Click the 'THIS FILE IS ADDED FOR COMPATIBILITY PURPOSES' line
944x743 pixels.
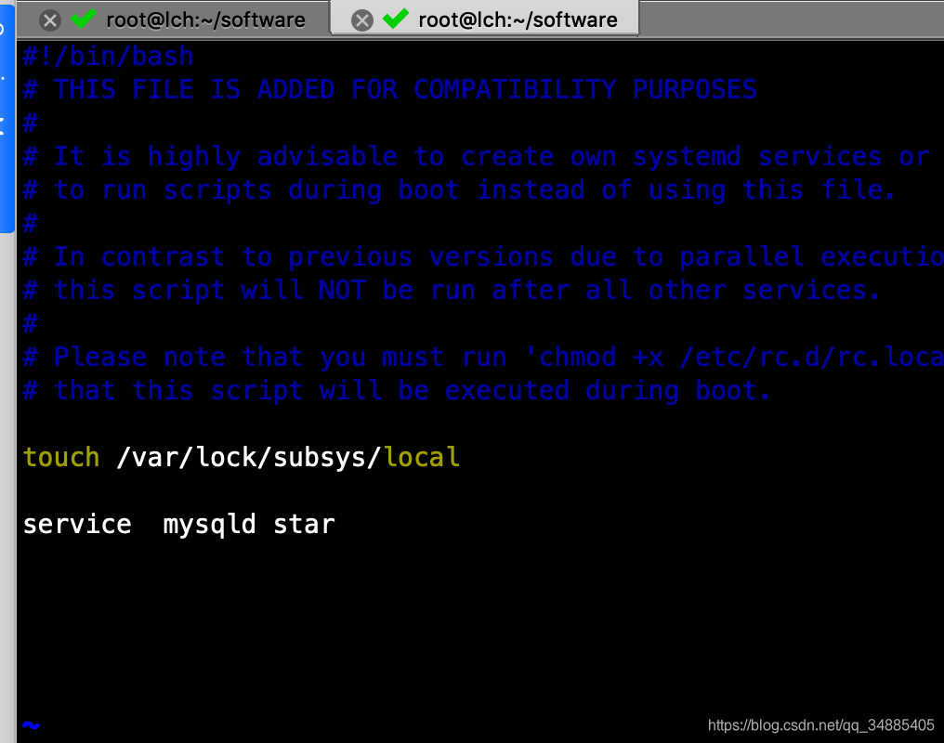(x=389, y=90)
